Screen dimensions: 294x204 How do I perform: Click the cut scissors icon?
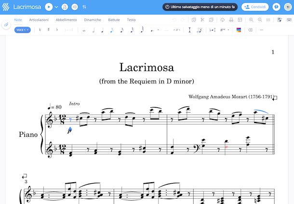(x=202, y=20)
